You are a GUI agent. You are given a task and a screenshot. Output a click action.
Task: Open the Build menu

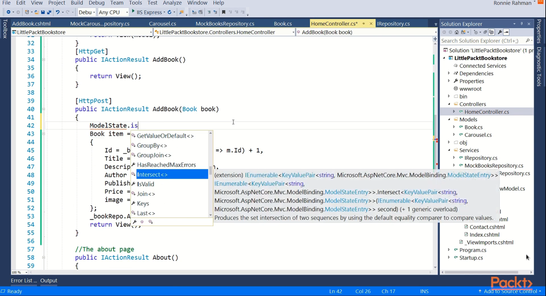(x=77, y=3)
